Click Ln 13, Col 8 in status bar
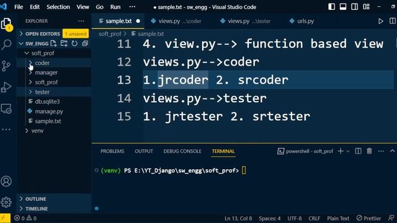 [238, 218]
